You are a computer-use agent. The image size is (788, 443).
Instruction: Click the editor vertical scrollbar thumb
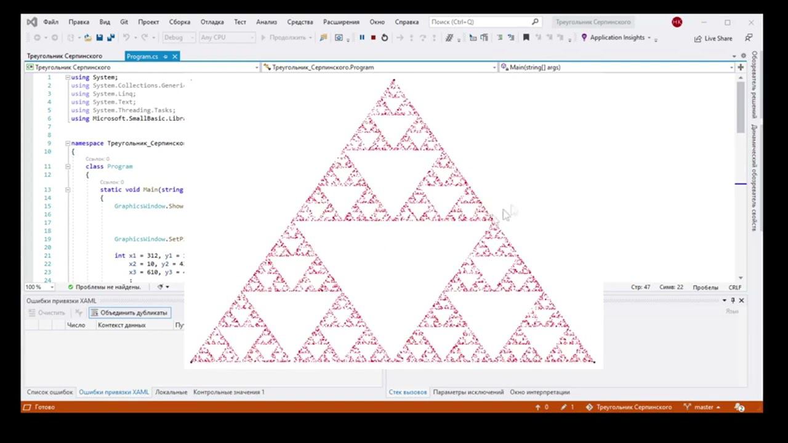pos(741,107)
